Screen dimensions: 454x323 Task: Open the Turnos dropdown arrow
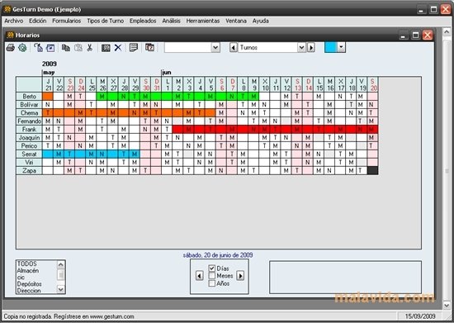pyautogui.click(x=301, y=48)
